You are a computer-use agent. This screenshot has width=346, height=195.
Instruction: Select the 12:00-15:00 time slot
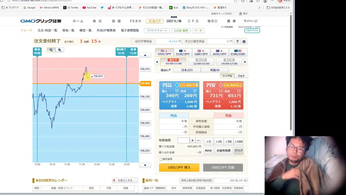click(x=201, y=62)
